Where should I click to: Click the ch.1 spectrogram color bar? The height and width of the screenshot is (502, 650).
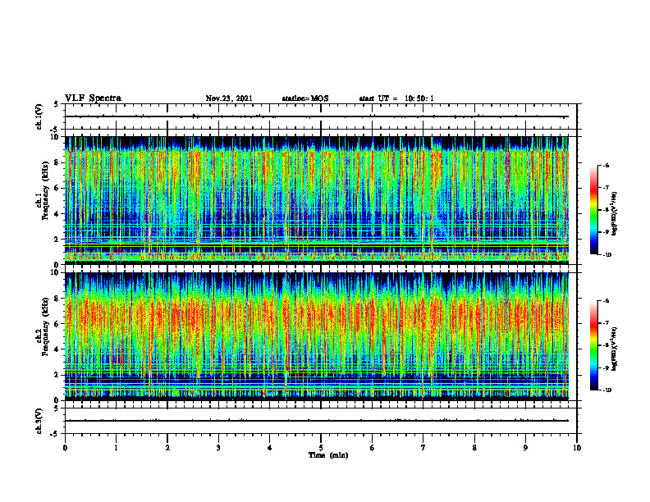pyautogui.click(x=593, y=210)
